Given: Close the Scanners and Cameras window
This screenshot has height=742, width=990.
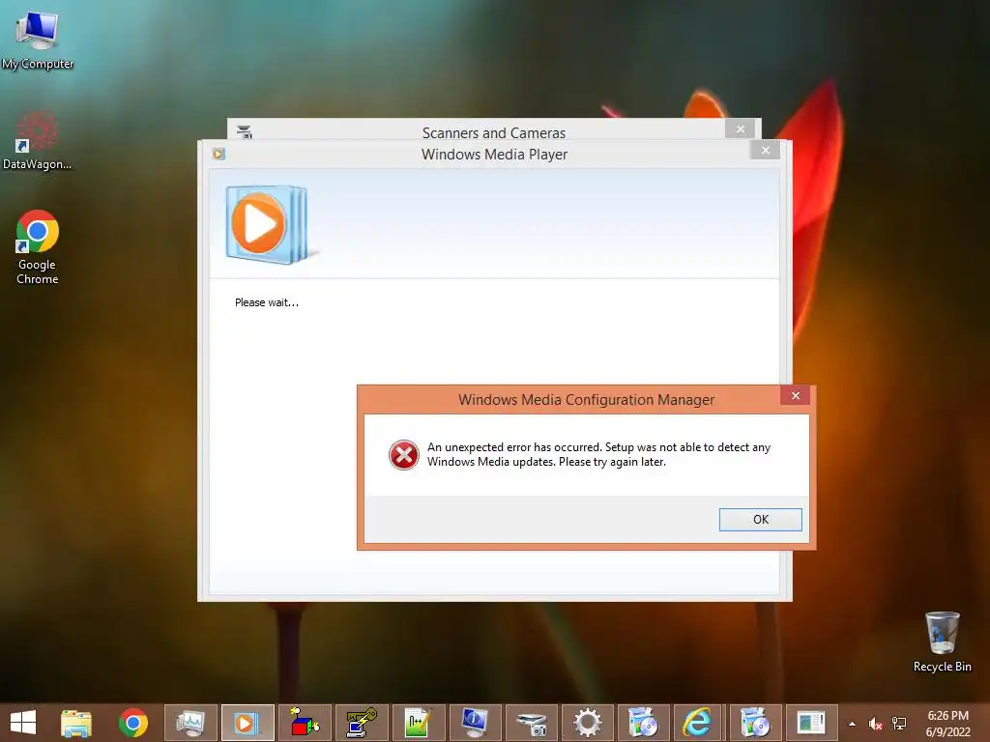Looking at the screenshot, I should [x=740, y=129].
